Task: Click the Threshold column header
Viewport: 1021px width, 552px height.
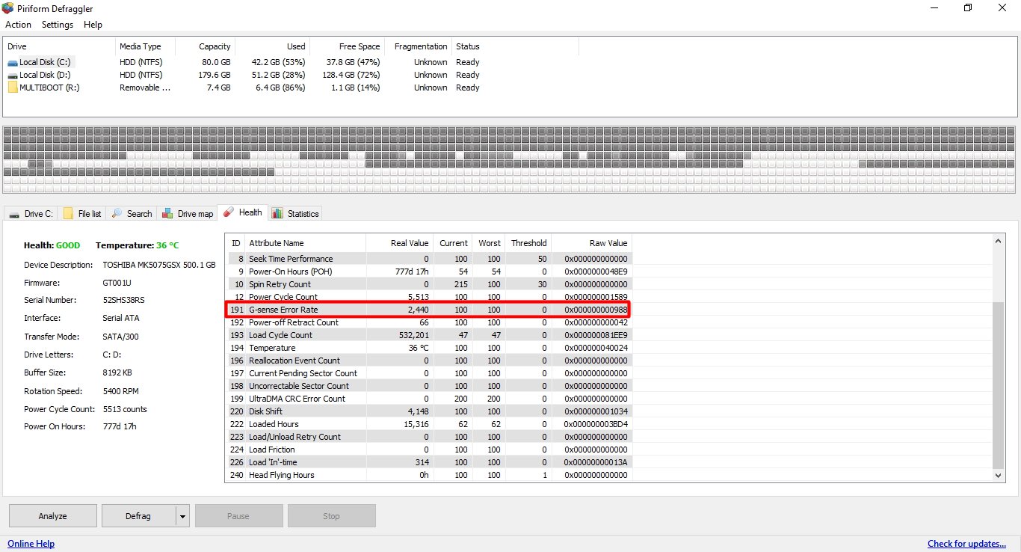Action: click(x=528, y=243)
